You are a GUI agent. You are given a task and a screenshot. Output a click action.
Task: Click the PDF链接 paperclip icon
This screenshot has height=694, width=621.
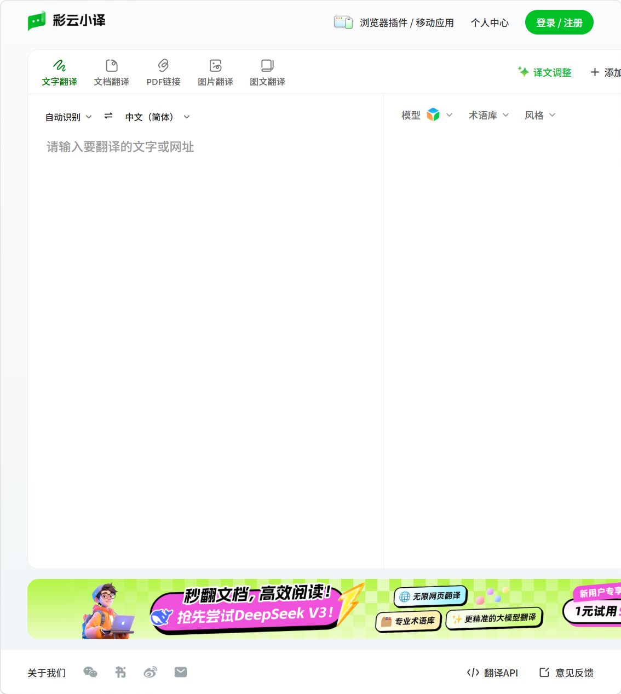pyautogui.click(x=163, y=66)
